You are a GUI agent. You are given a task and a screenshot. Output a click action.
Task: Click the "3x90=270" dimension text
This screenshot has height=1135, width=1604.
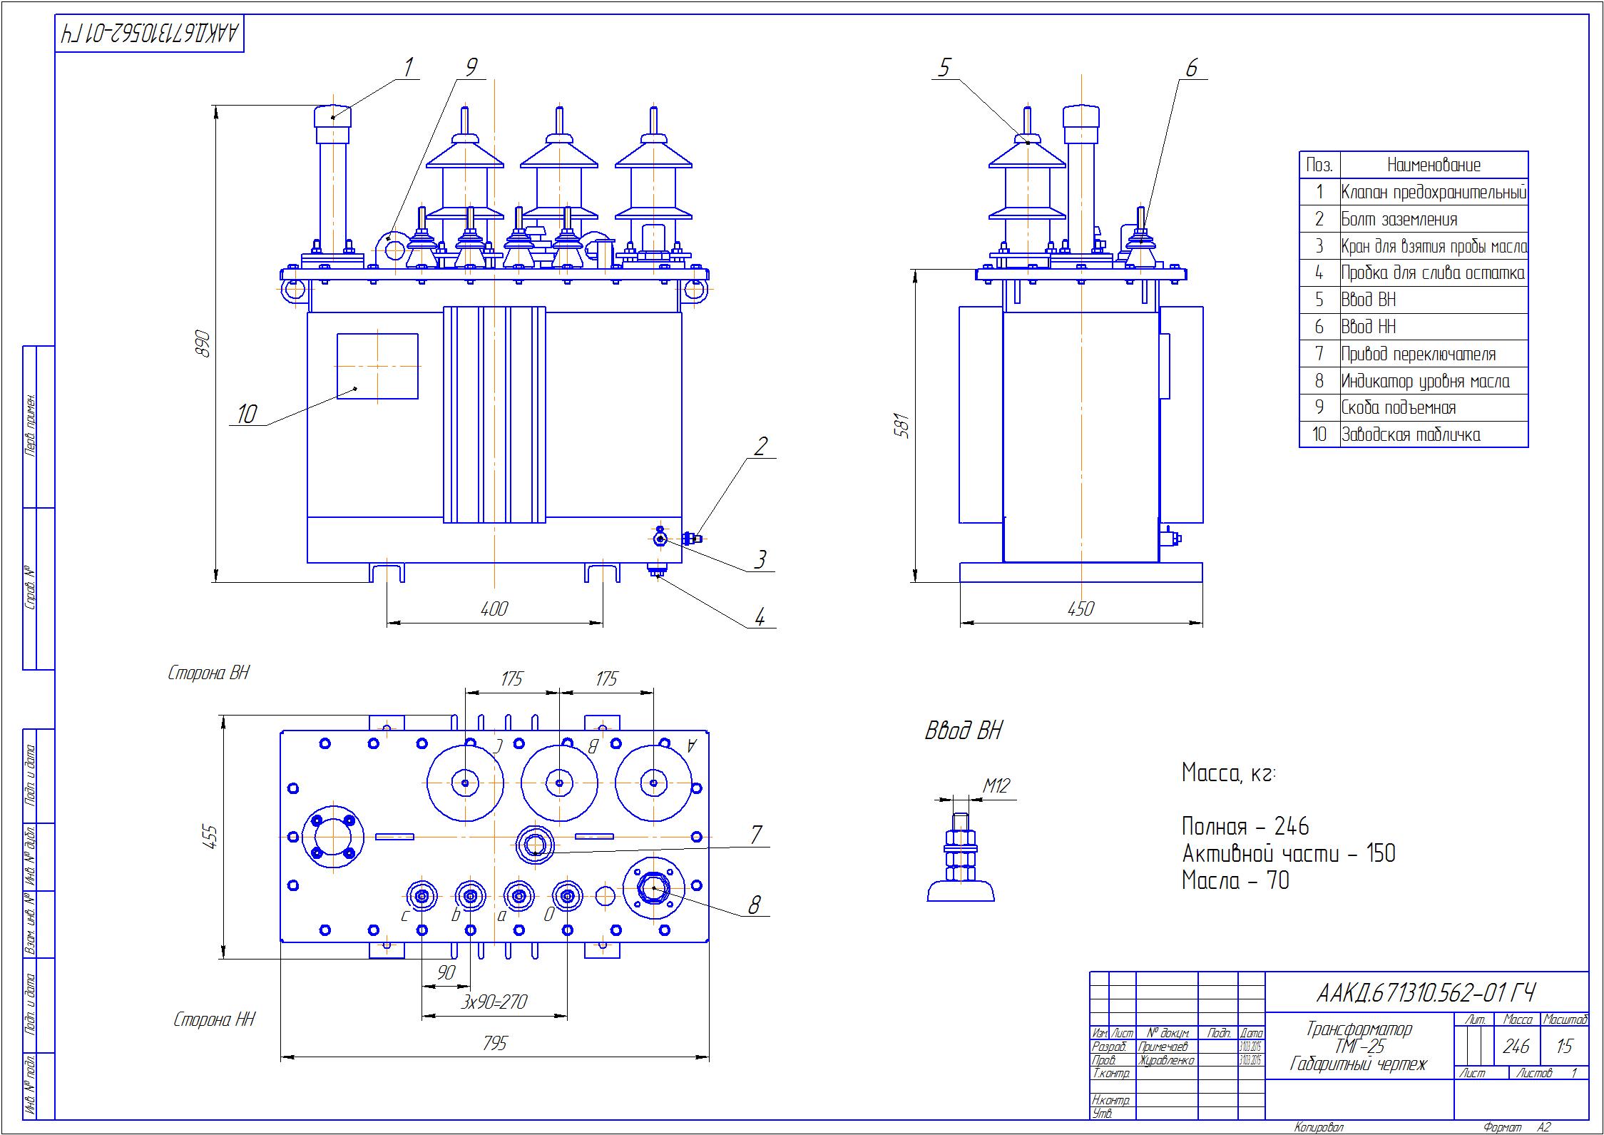(x=494, y=1002)
